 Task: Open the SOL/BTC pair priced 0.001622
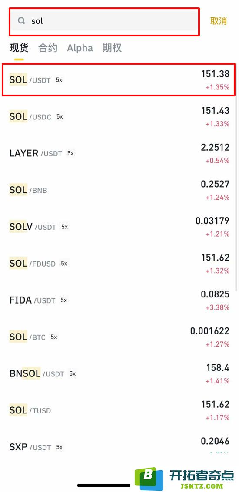click(x=119, y=337)
